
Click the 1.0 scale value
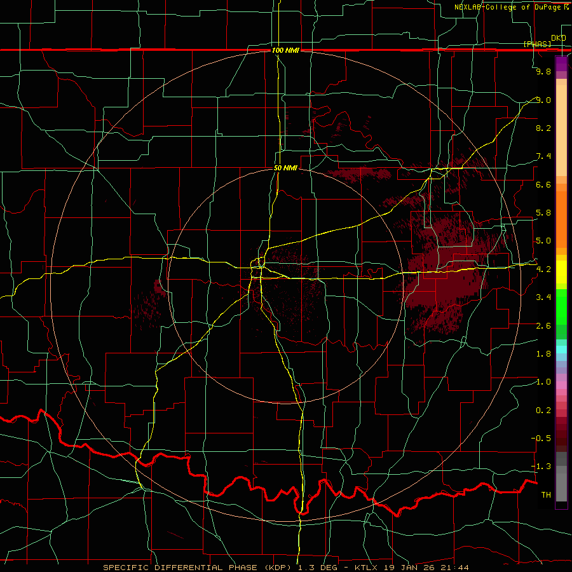(x=543, y=382)
